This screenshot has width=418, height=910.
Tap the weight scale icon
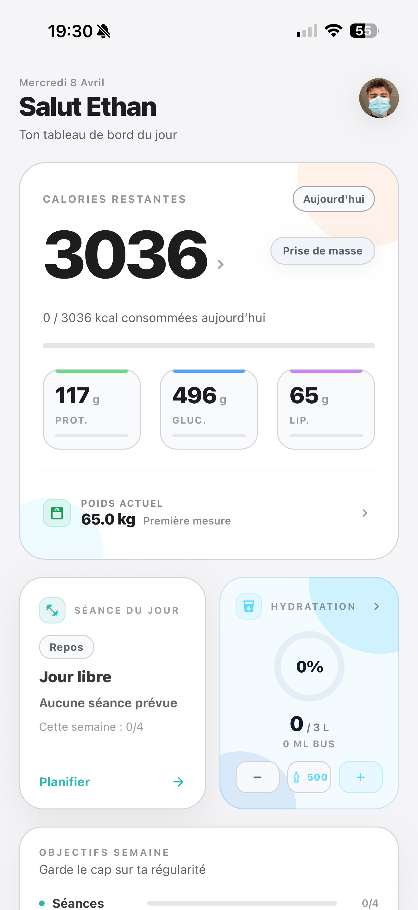57,512
